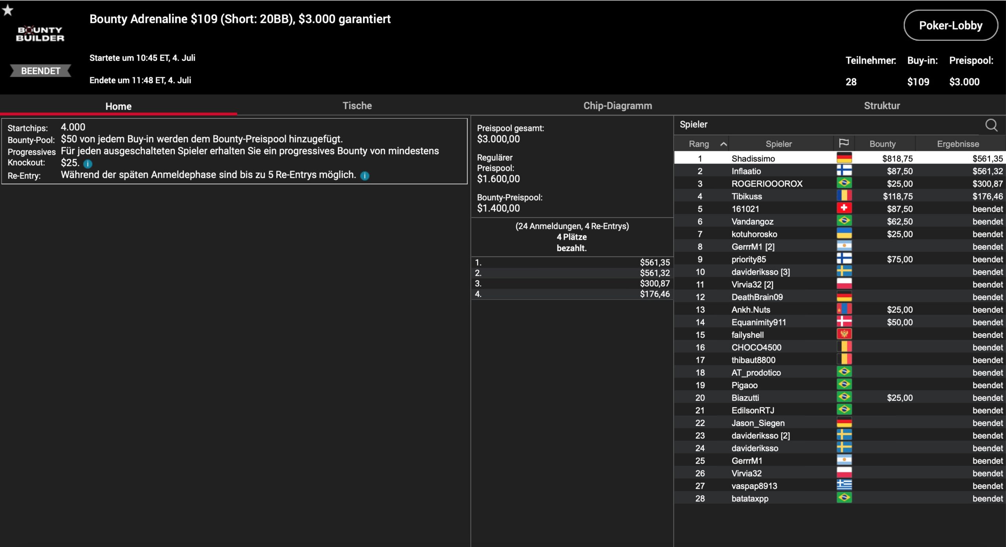
Task: Select the Home tab
Action: pos(118,106)
